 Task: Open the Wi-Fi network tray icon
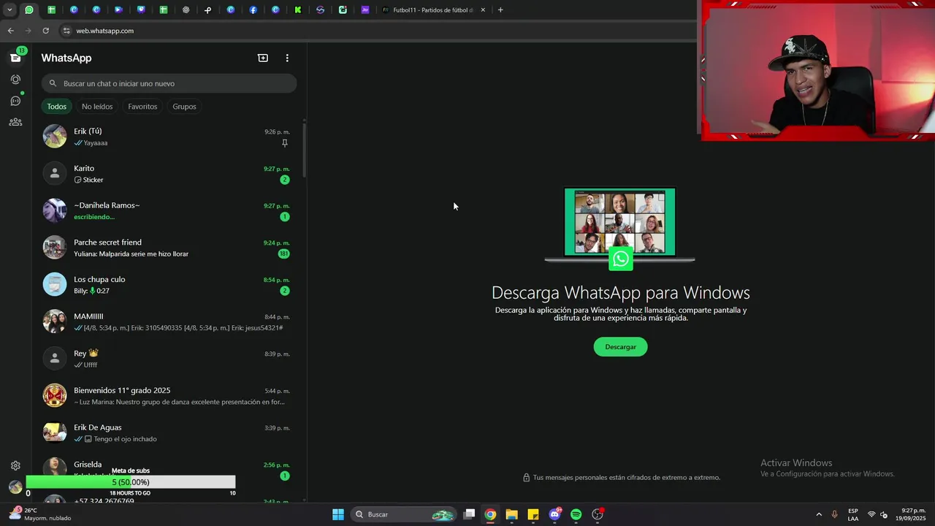point(871,514)
